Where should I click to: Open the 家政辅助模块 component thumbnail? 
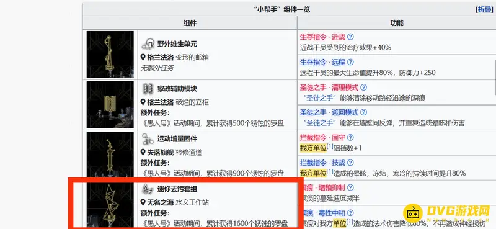pyautogui.click(x=110, y=105)
